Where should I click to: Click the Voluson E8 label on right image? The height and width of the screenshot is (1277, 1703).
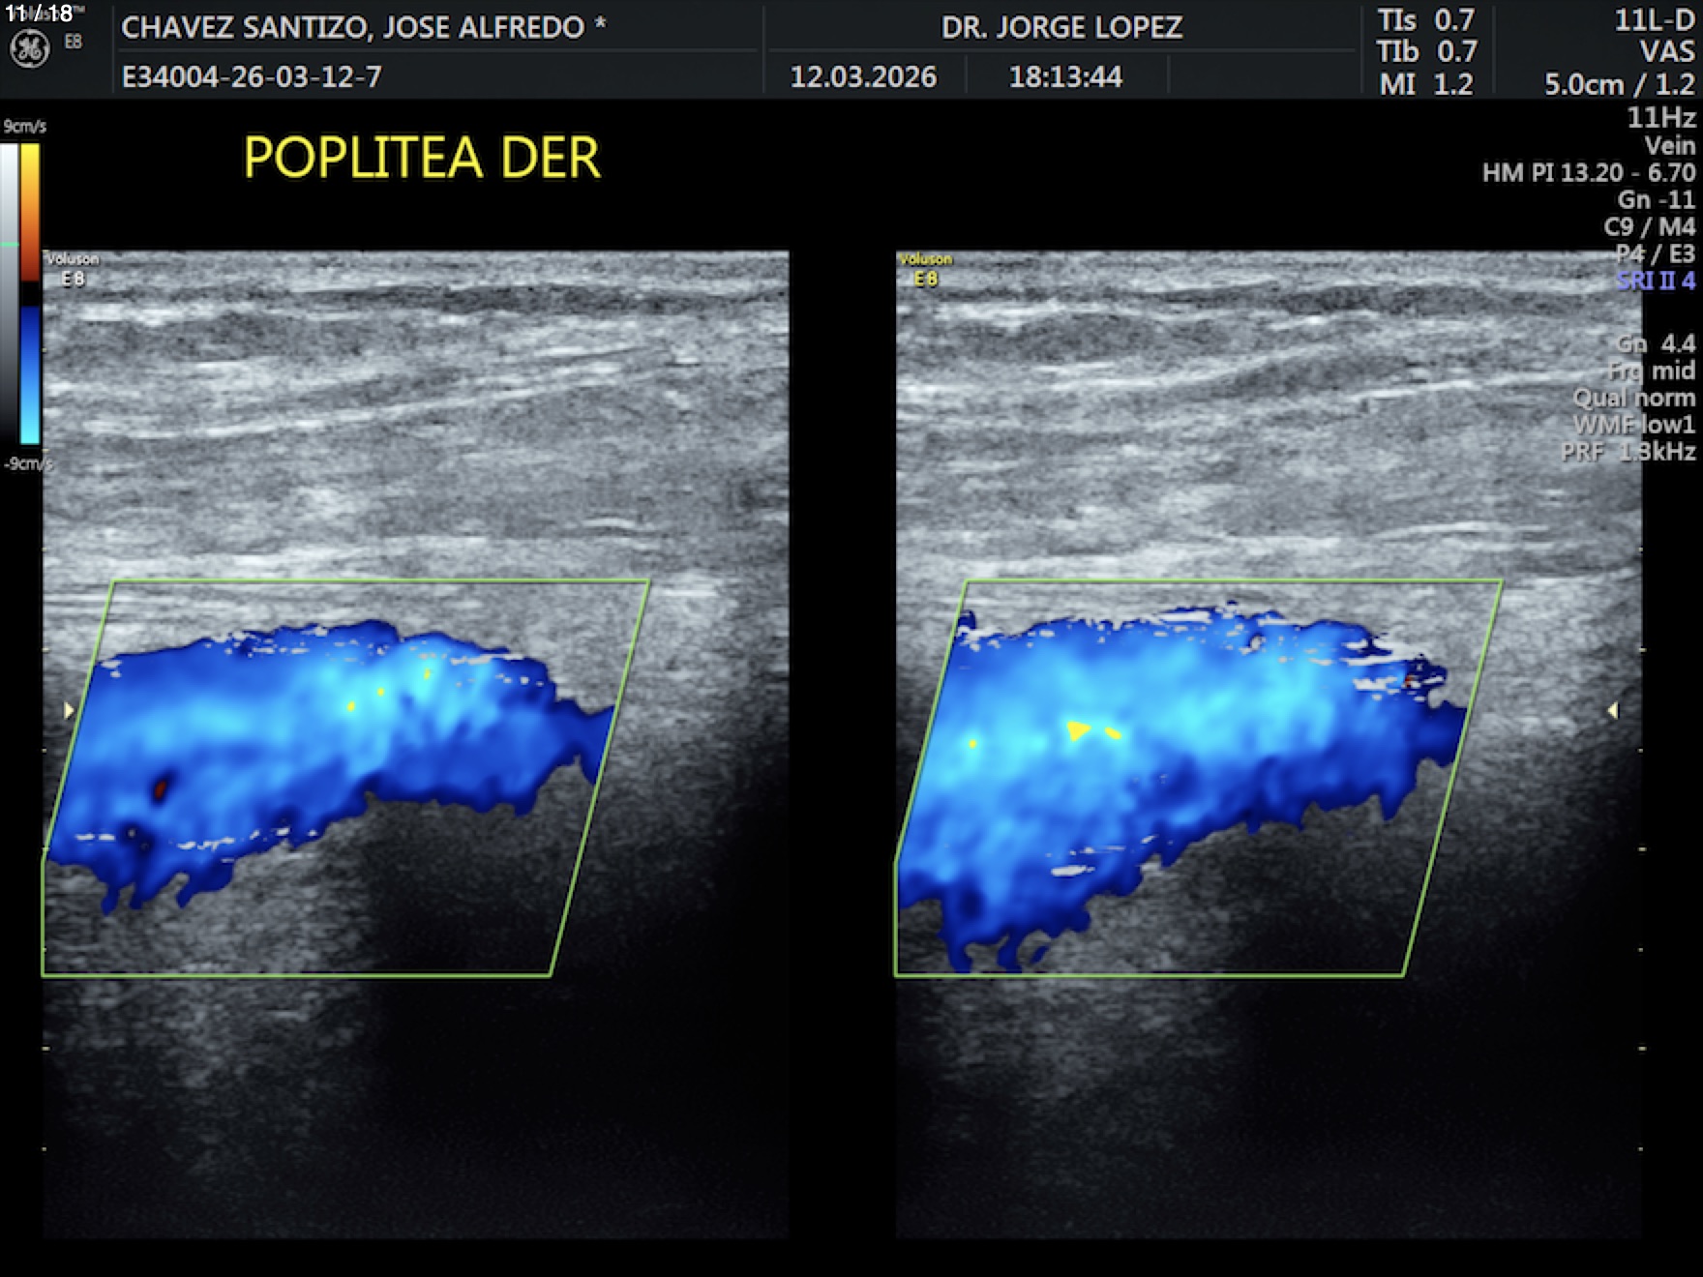tap(925, 269)
